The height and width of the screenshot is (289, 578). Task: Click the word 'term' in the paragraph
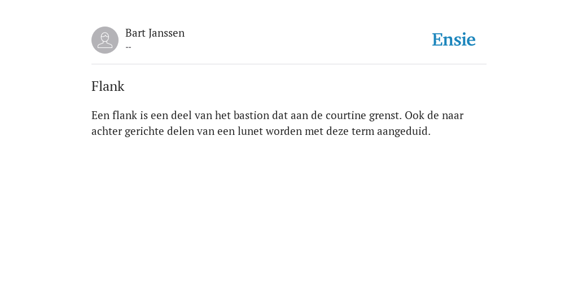click(363, 131)
